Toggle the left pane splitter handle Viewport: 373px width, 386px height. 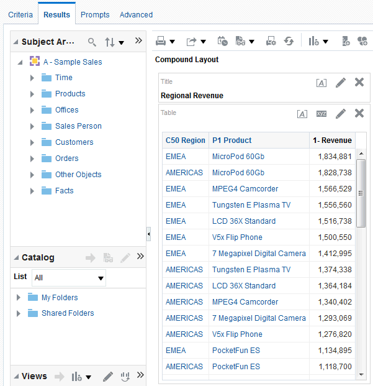(x=148, y=234)
